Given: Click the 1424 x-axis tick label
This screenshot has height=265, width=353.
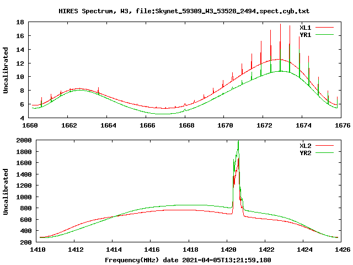Looking at the screenshot, I should click(304, 250).
